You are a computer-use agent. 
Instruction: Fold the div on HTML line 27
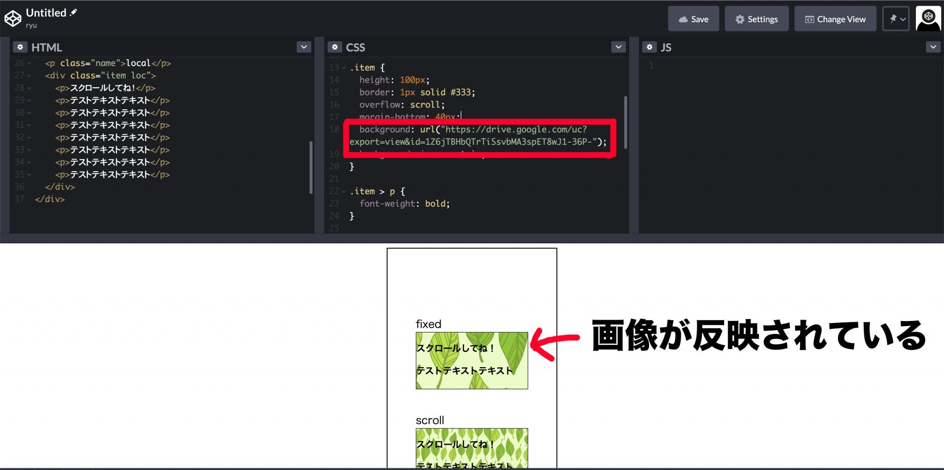(x=29, y=75)
